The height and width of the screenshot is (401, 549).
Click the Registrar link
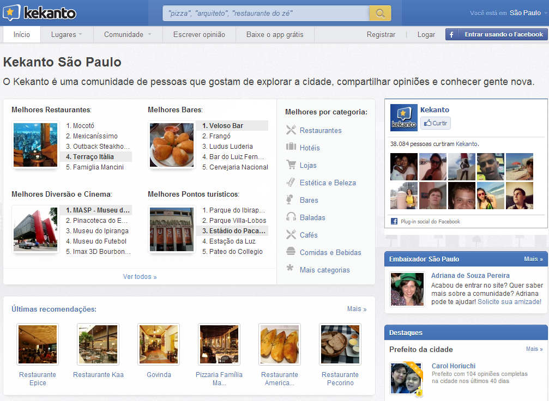click(x=381, y=35)
